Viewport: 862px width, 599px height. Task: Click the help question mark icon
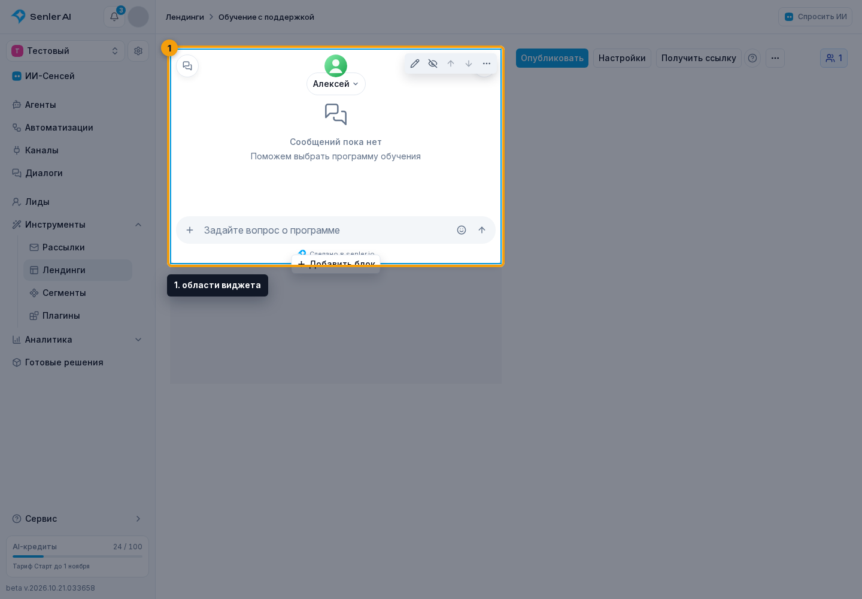pyautogui.click(x=752, y=58)
